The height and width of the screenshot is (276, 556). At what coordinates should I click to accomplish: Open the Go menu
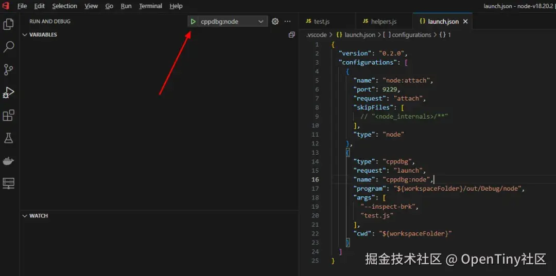pyautogui.click(x=109, y=6)
